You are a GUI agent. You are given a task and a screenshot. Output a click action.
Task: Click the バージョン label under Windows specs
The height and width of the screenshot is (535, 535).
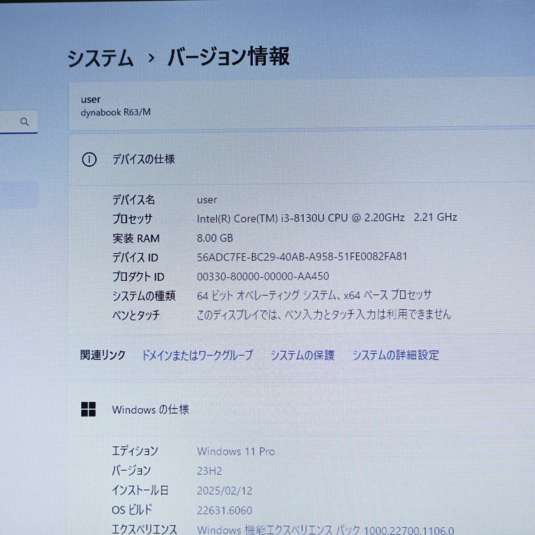pyautogui.click(x=131, y=470)
